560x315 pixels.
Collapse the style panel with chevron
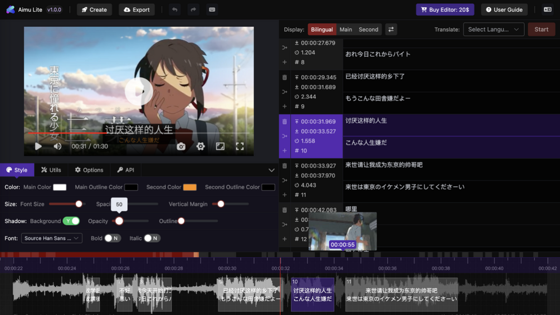point(271,170)
